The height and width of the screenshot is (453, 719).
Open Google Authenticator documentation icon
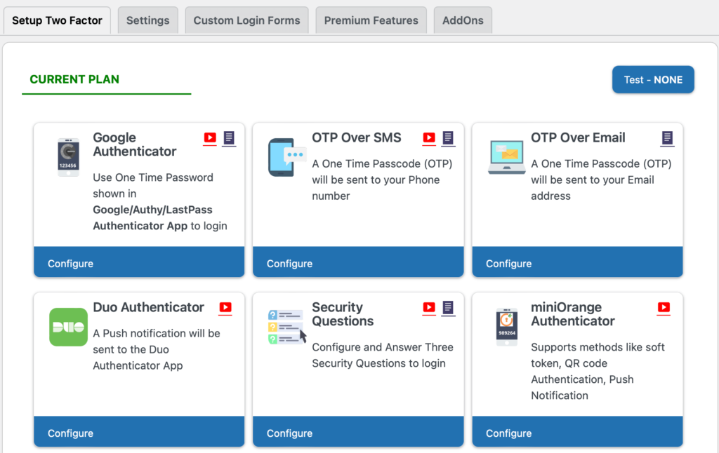pyautogui.click(x=229, y=137)
